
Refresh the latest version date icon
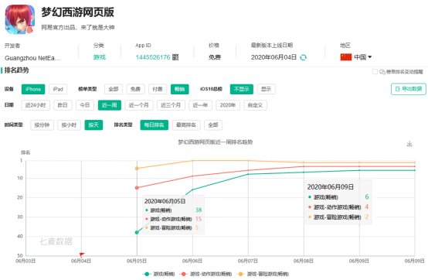click(303, 57)
